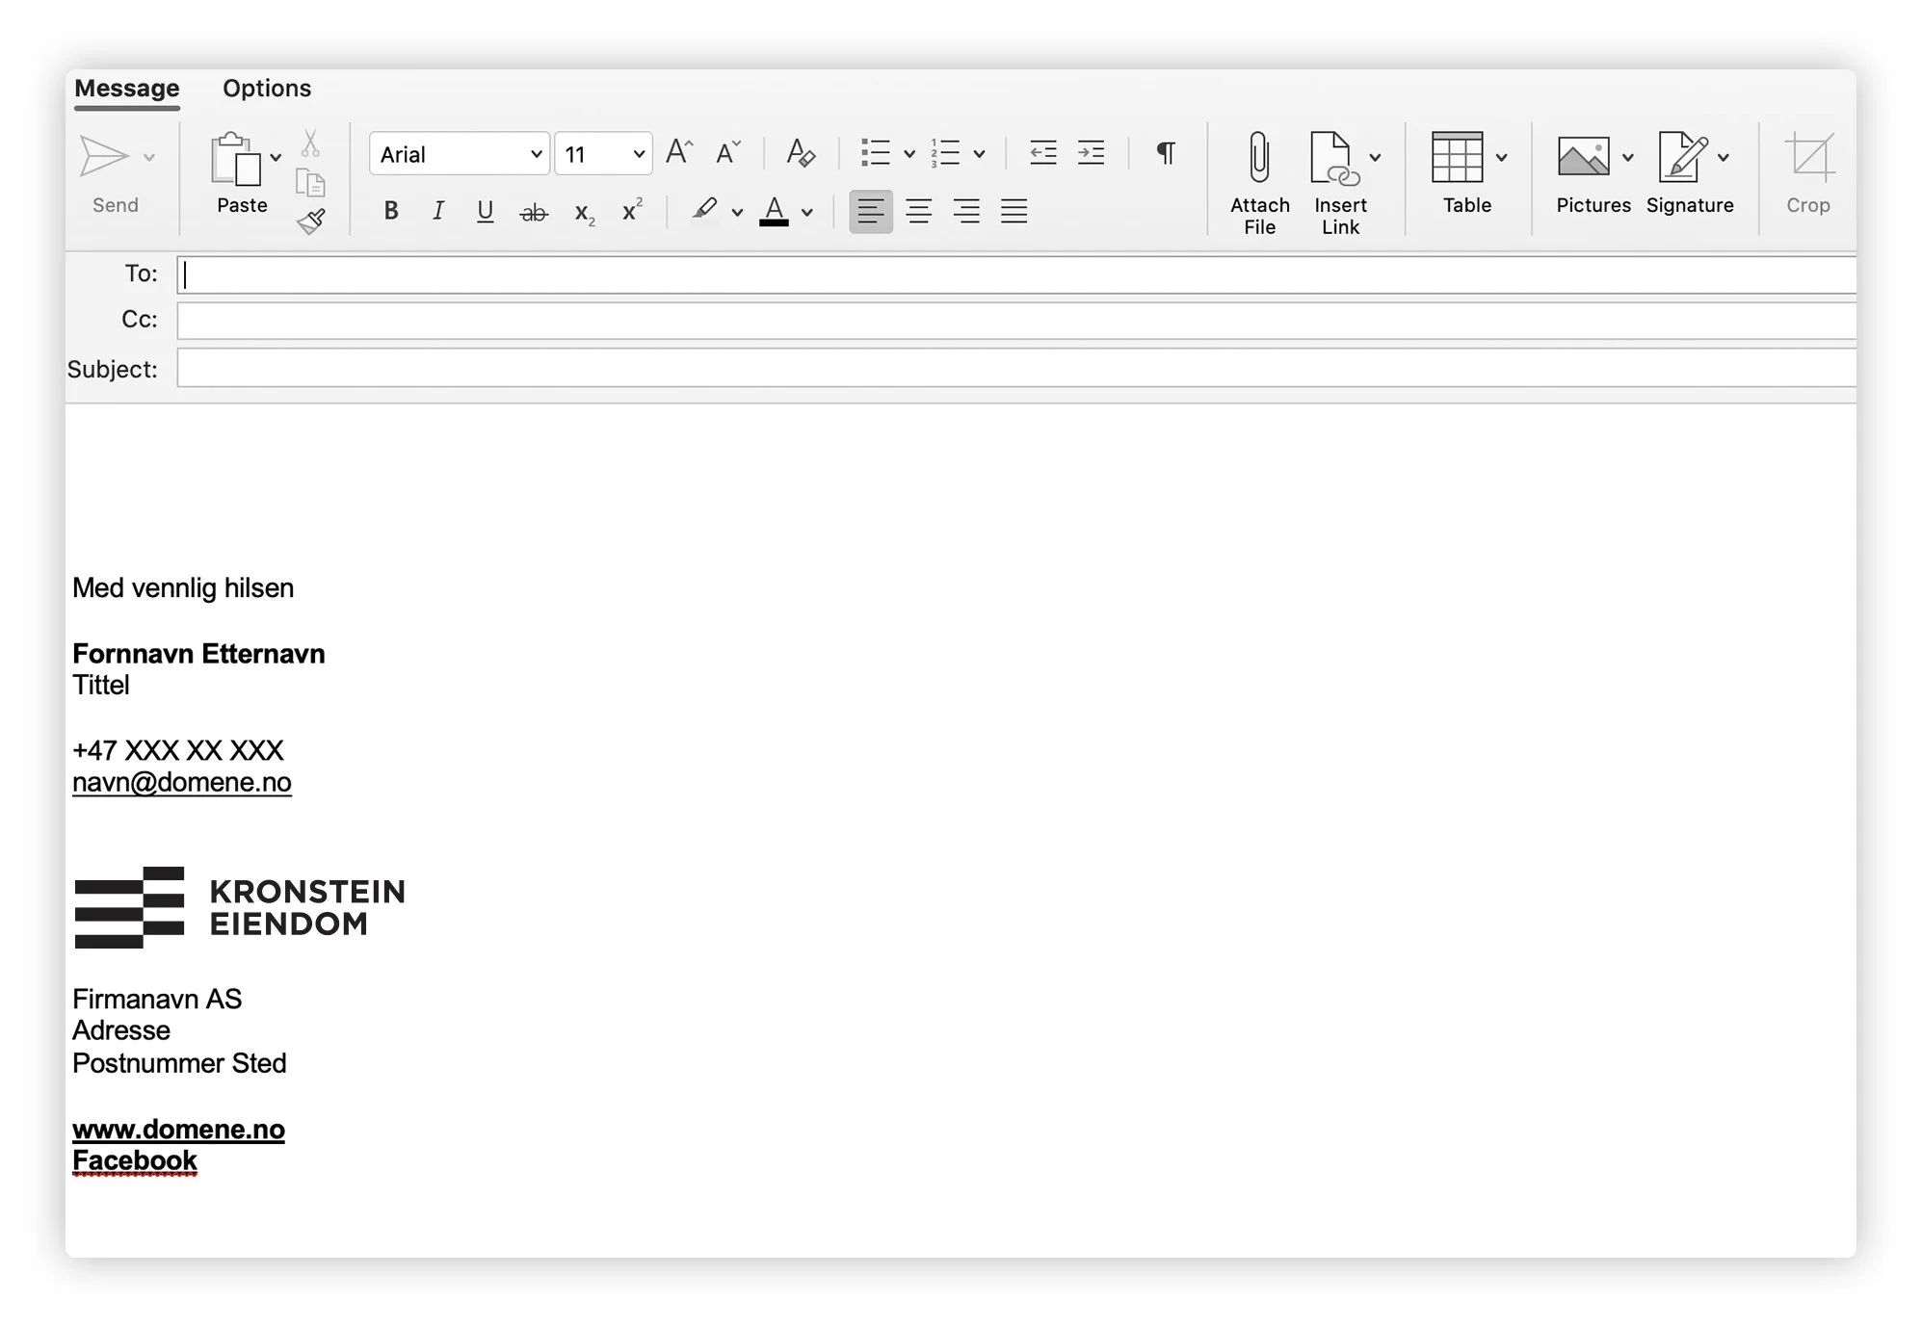The width and height of the screenshot is (1922, 1327).
Task: Switch to the Options tab
Action: [x=267, y=89]
